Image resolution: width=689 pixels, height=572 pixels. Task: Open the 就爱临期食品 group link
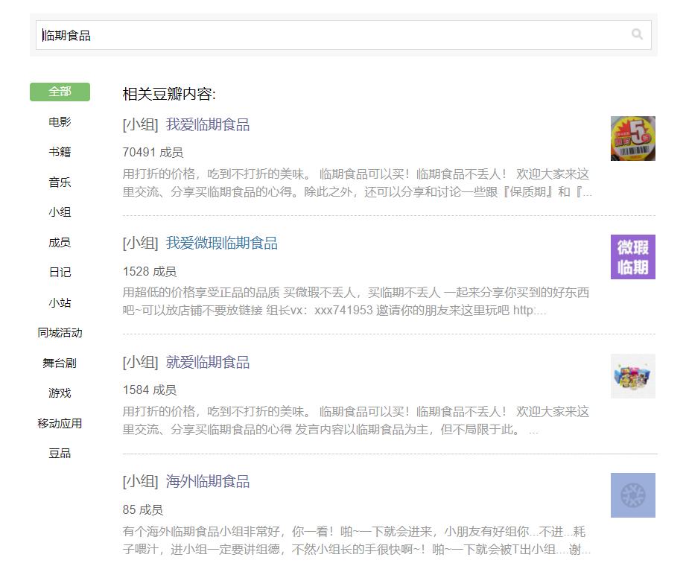tap(207, 363)
